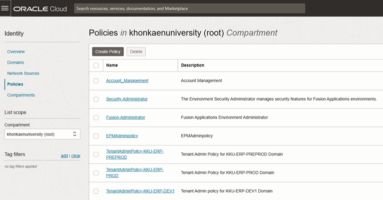
Task: Check the Fusion-Administrator row checkbox
Action: pyautogui.click(x=96, y=117)
